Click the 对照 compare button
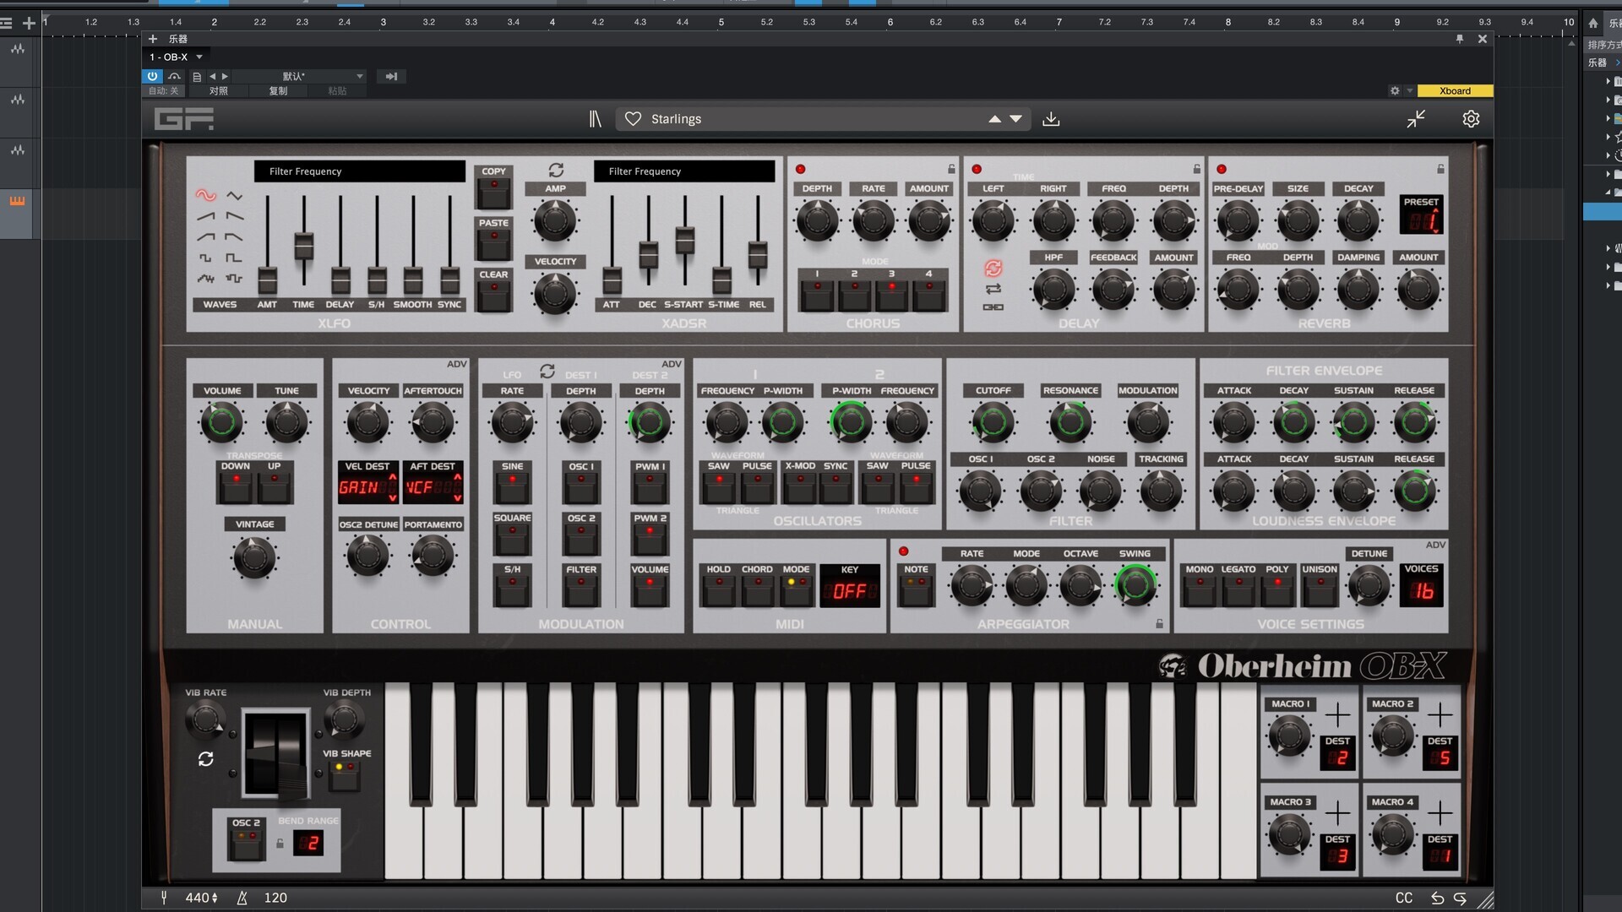Screen dimensions: 1622x912 click(x=219, y=90)
